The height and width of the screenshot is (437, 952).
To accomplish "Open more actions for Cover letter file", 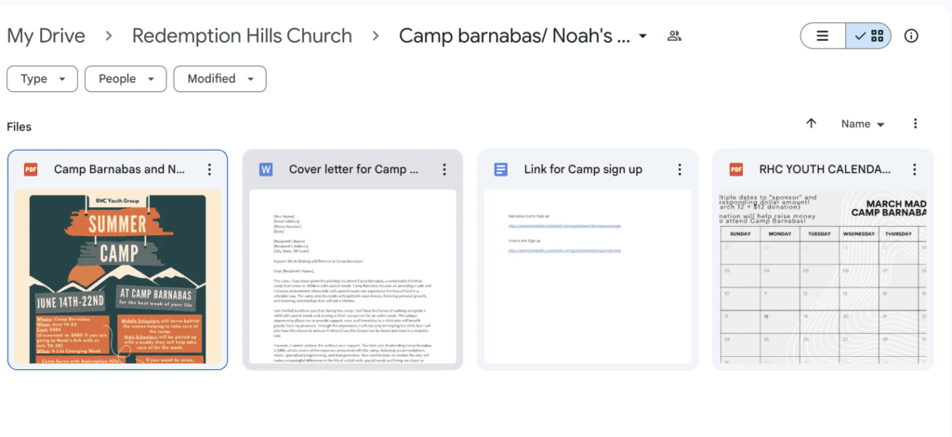I will (444, 169).
